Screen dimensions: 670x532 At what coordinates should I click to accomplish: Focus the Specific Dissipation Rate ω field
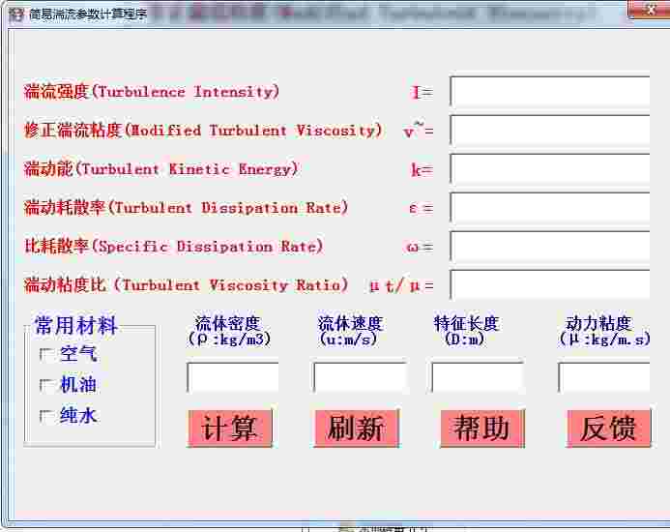pyautogui.click(x=550, y=247)
